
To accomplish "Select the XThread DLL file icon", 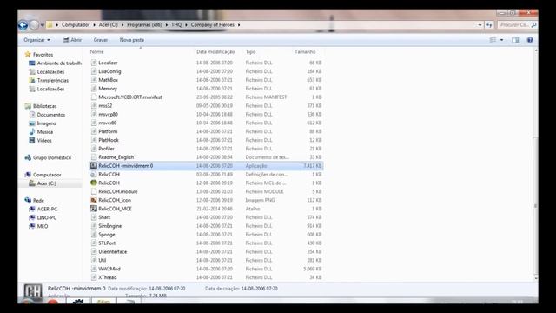I will click(94, 277).
